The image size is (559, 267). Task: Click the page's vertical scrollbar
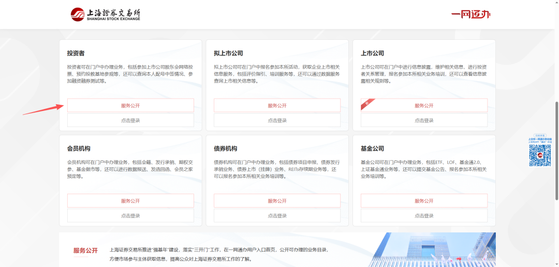tap(556, 150)
